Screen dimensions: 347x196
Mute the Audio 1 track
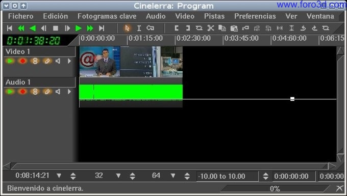point(58,91)
